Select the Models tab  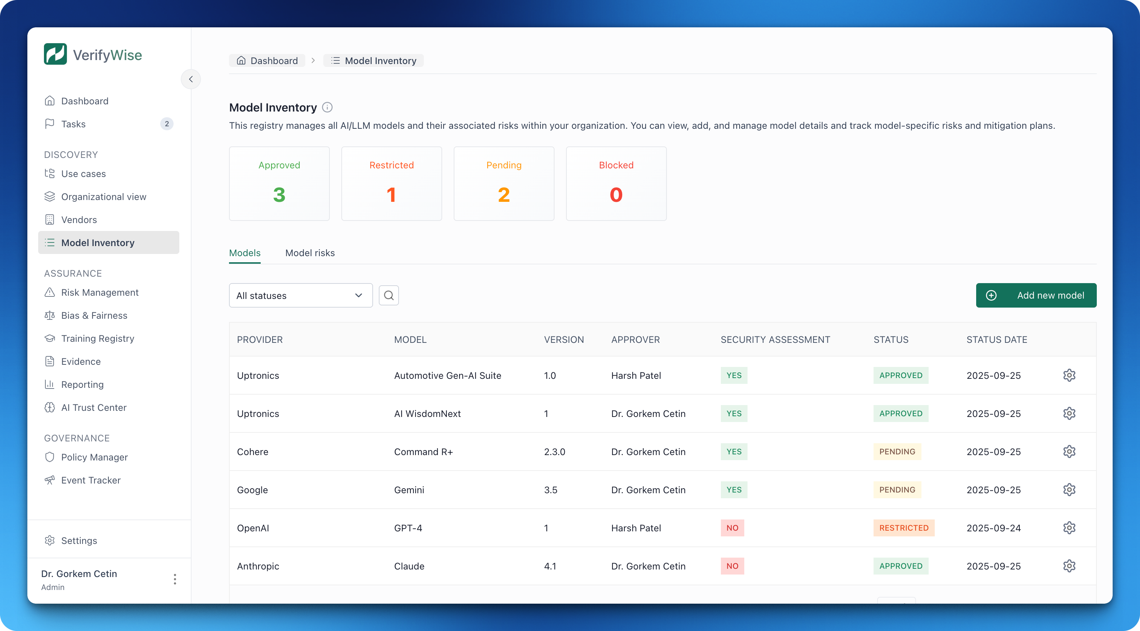244,253
